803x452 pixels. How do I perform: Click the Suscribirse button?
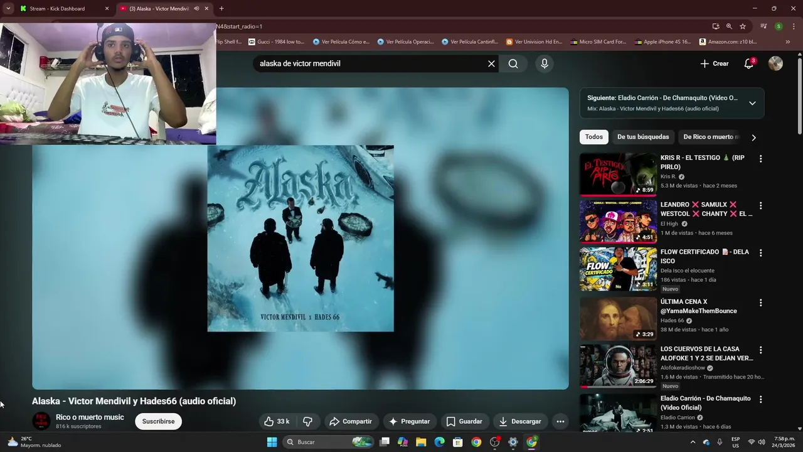[x=158, y=421]
